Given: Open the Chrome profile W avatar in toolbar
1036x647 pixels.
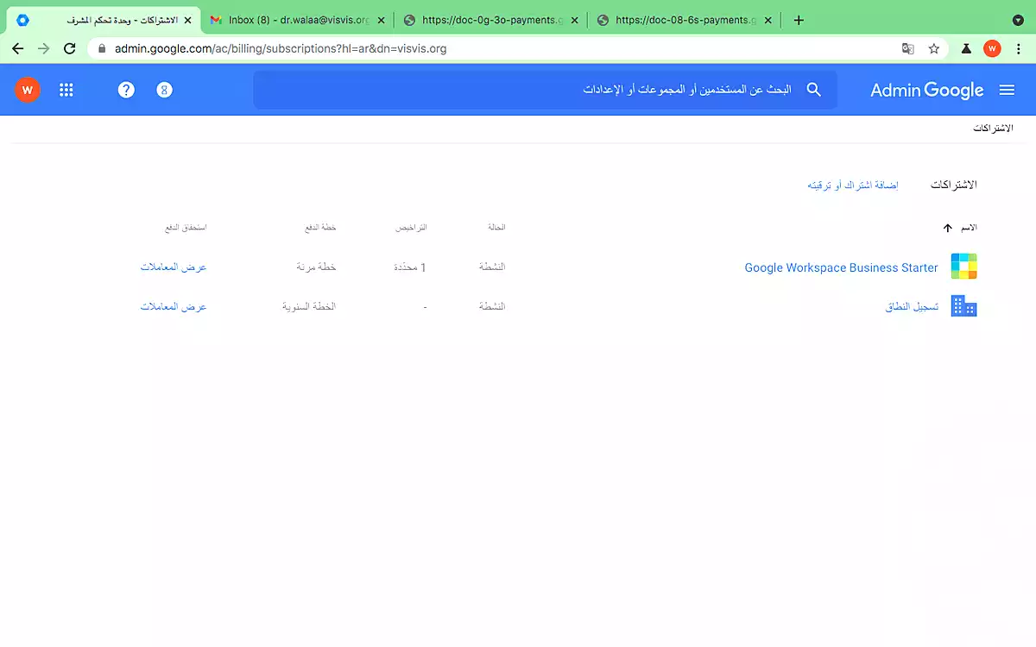Looking at the screenshot, I should [x=992, y=48].
